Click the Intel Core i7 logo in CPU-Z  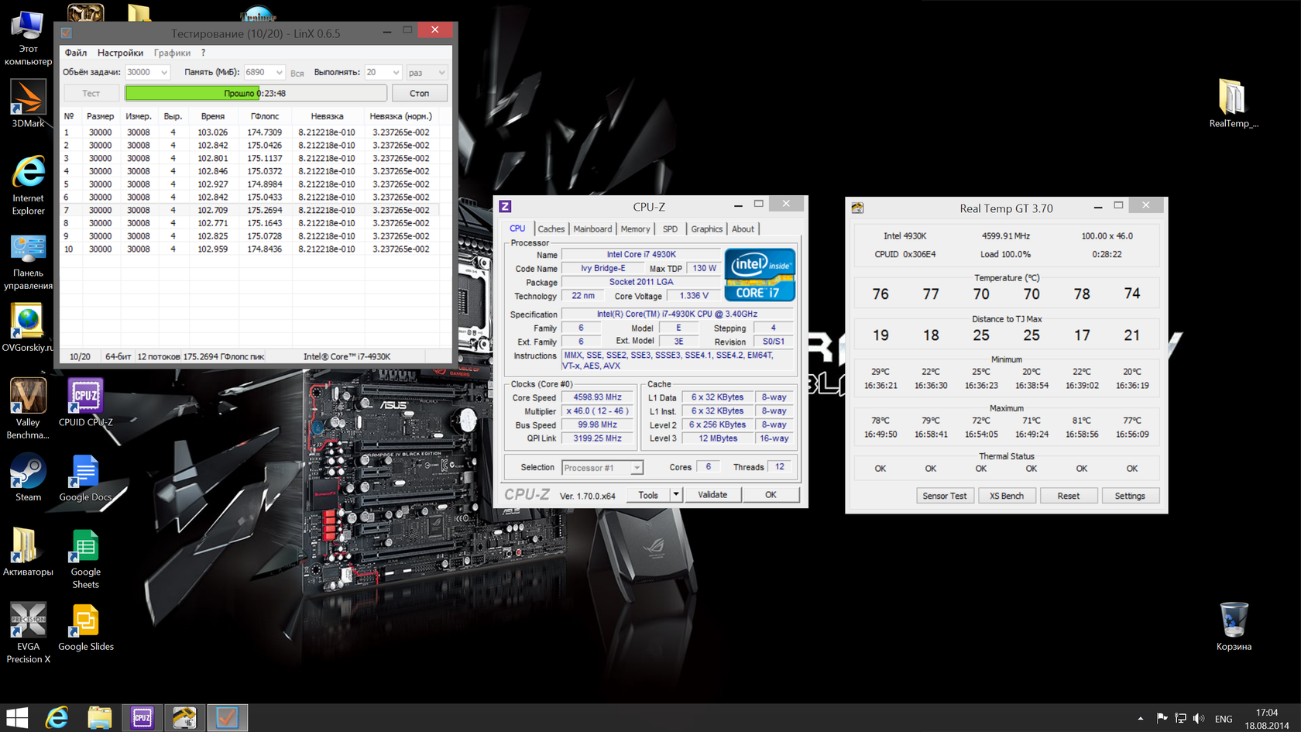pyautogui.click(x=760, y=274)
